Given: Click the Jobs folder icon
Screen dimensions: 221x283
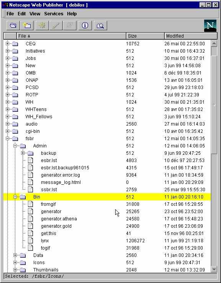Looking at the screenshot, I should (15, 58).
